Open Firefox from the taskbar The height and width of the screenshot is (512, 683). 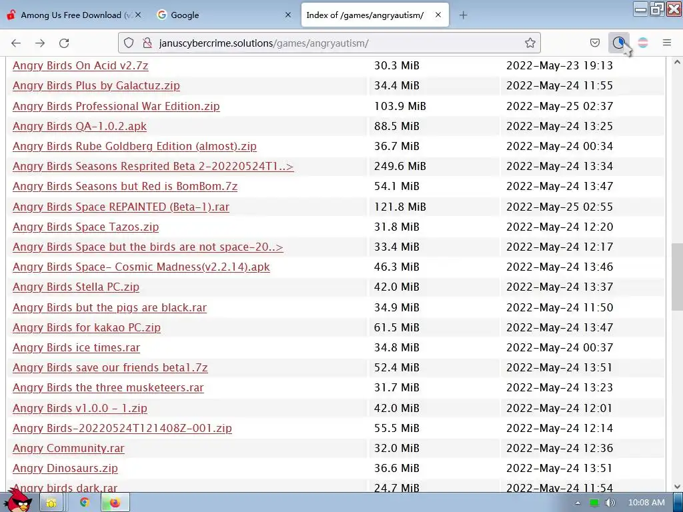coord(115,503)
